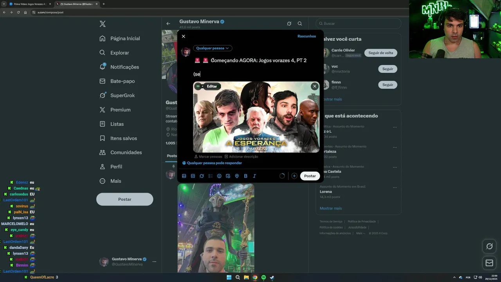Open Notificações in sidebar
This screenshot has width=501, height=282.
tap(119, 67)
